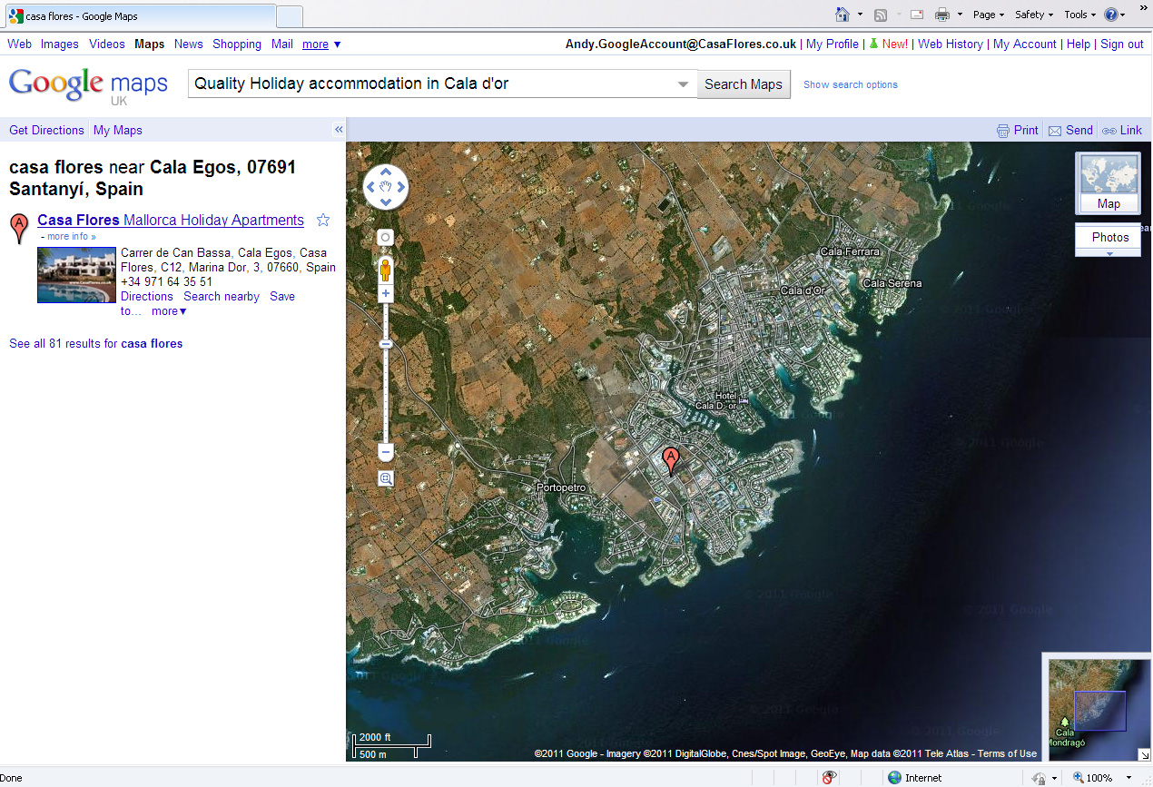Open Web History link

coord(951,44)
